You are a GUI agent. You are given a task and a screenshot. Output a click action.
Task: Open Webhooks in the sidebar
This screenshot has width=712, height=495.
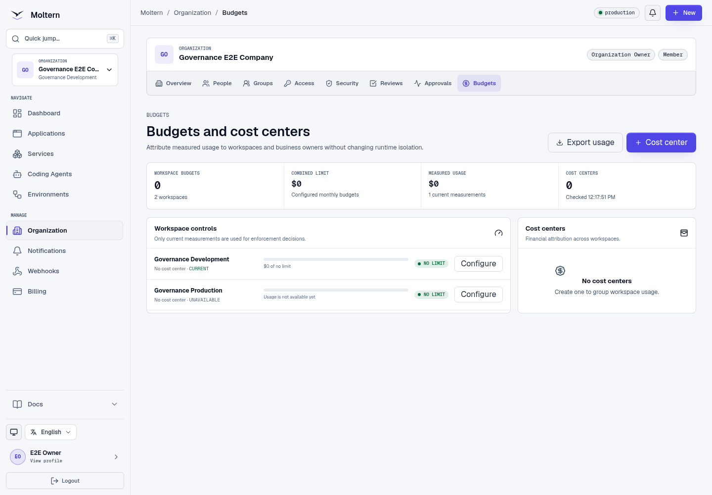[65, 271]
